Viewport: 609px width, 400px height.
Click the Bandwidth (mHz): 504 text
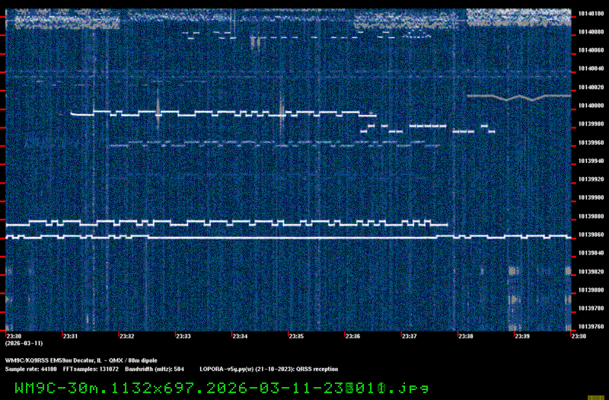pyautogui.click(x=155, y=370)
